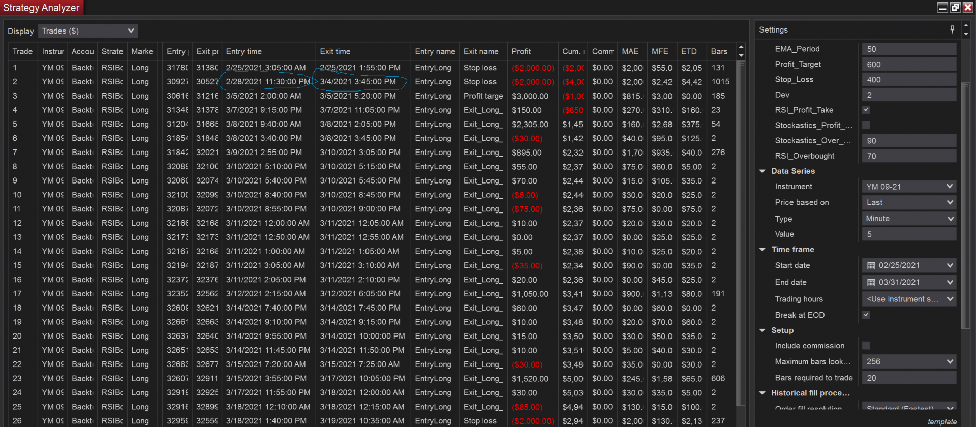This screenshot has height=427, width=976.
Task: Click the Settings panel scroll-up arrow
Action: coord(966,25)
